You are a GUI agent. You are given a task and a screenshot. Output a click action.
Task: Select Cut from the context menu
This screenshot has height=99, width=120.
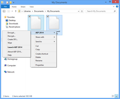[43, 46]
